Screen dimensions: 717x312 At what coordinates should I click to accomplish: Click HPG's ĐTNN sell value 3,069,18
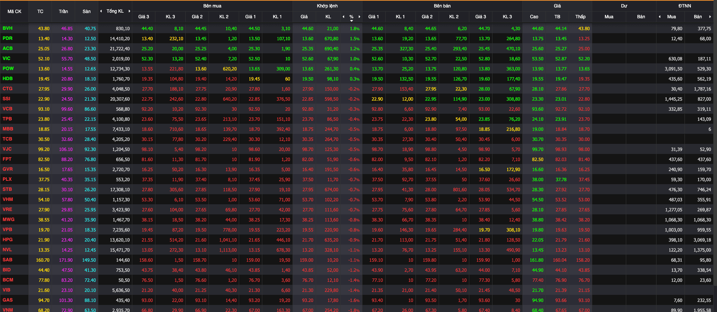pyautogui.click(x=702, y=240)
